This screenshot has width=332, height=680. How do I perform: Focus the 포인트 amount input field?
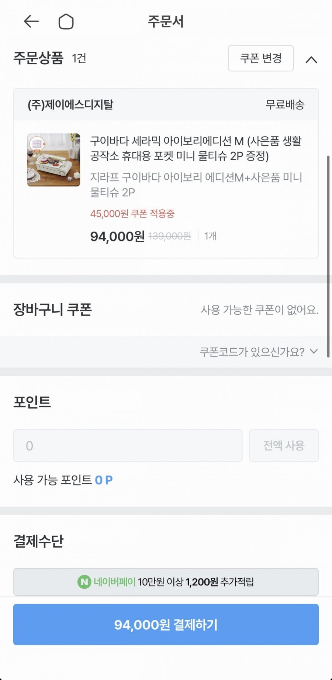click(128, 446)
